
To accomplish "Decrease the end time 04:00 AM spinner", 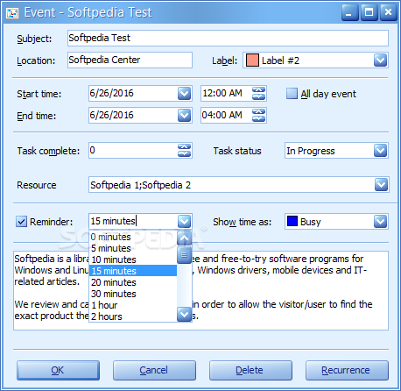I will [x=258, y=118].
